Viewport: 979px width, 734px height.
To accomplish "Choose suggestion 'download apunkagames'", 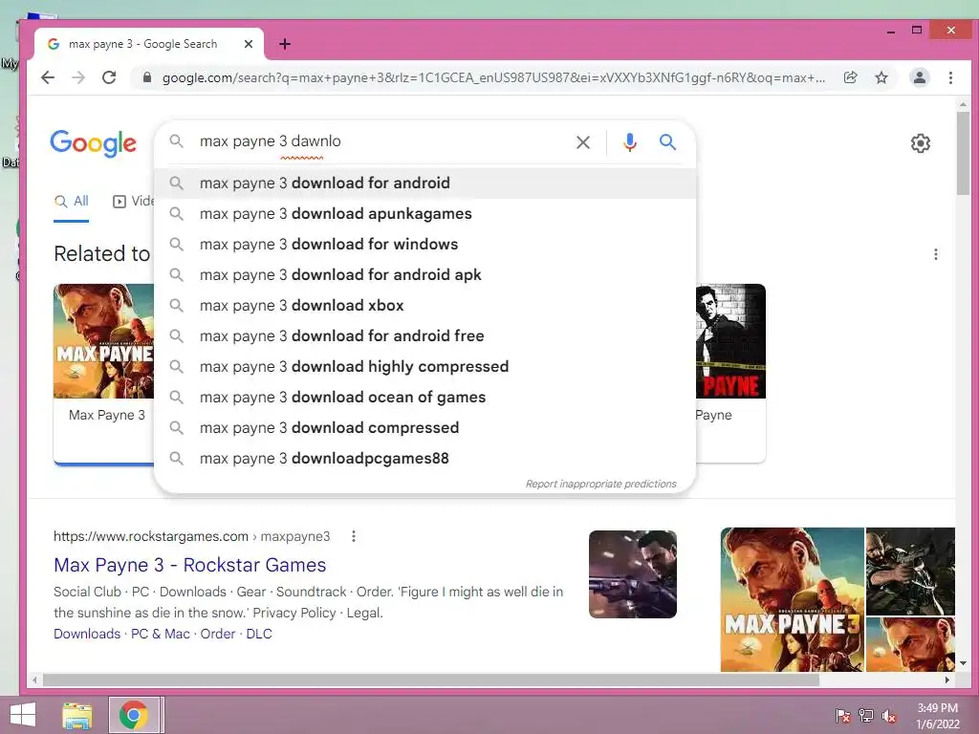I will (425, 213).
